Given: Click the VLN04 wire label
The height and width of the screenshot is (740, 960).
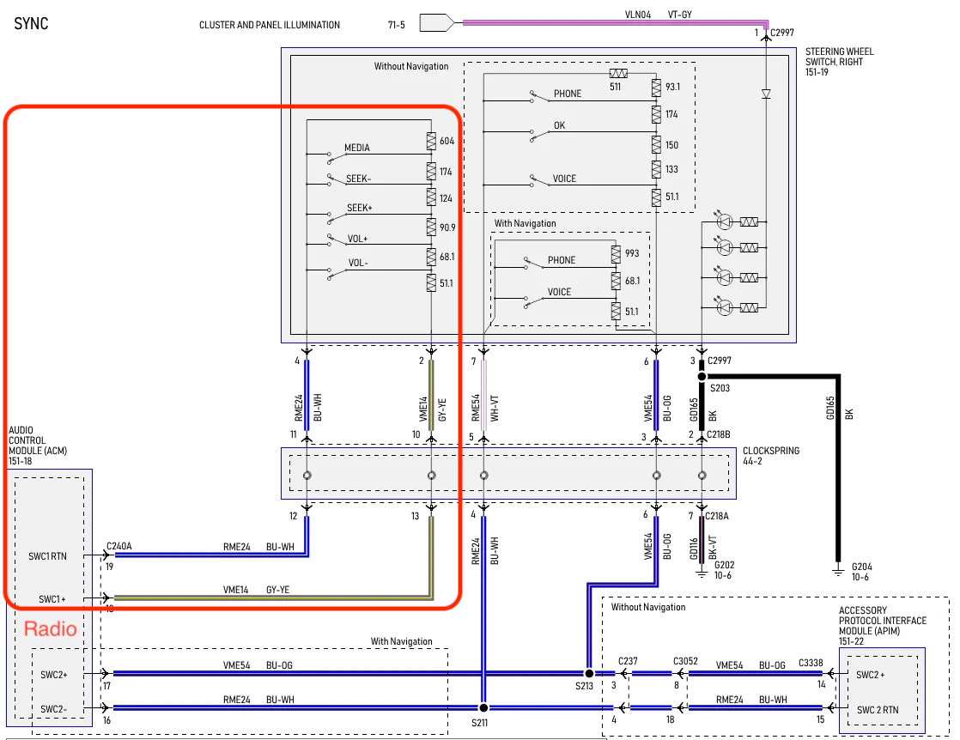Looking at the screenshot, I should click(x=638, y=15).
